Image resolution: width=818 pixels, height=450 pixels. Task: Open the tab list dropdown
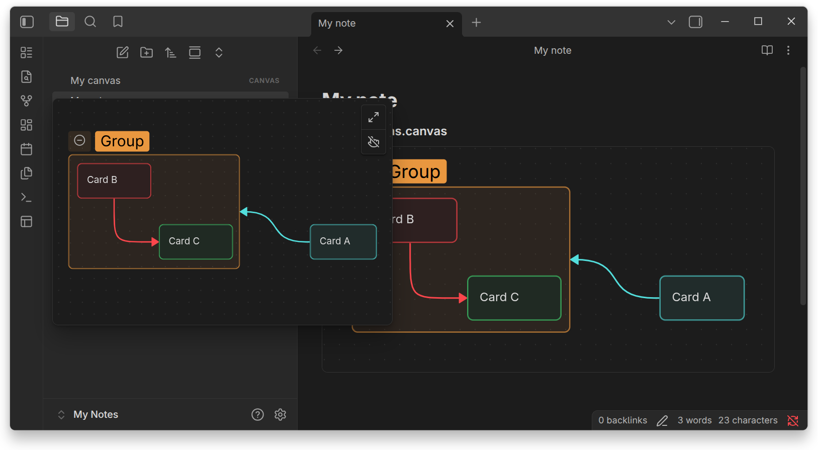[671, 22]
